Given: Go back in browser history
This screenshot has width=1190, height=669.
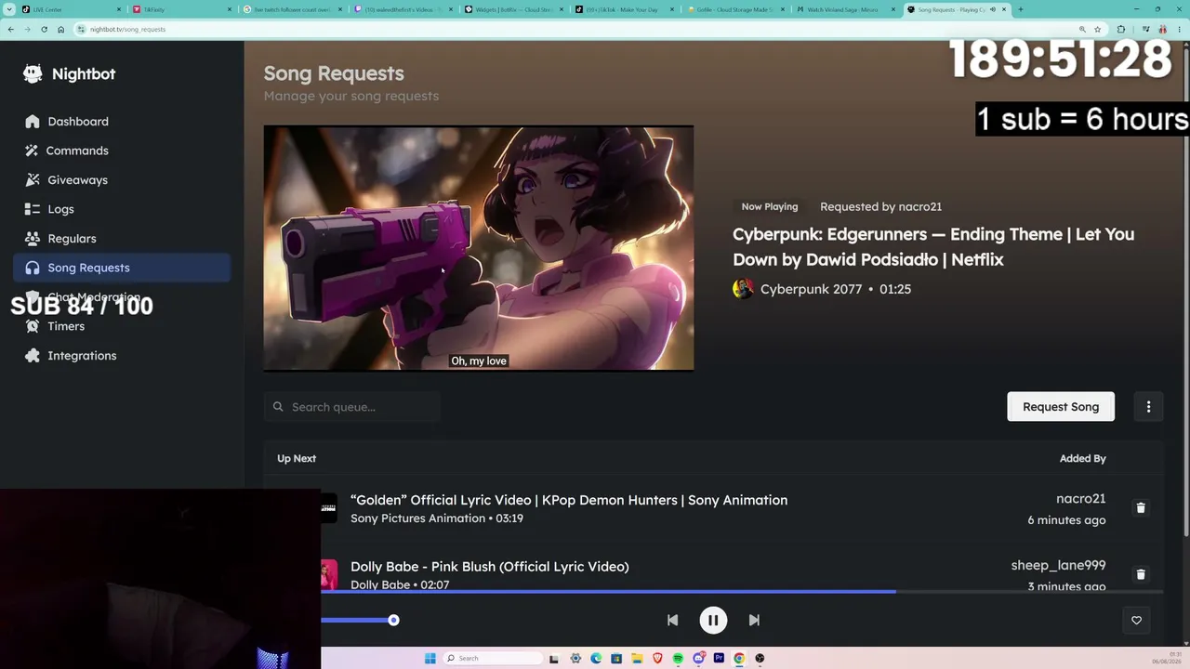Looking at the screenshot, I should (10, 29).
